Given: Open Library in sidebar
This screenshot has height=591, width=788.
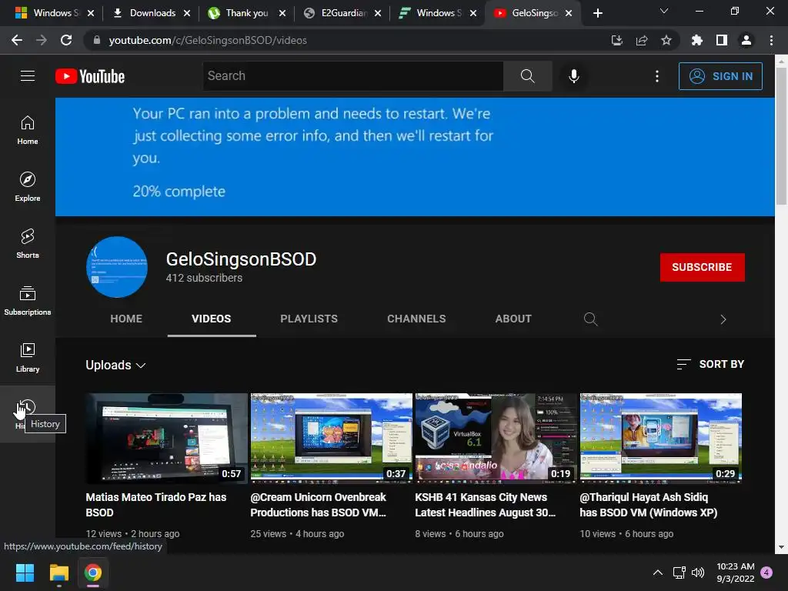Looking at the screenshot, I should (28, 357).
